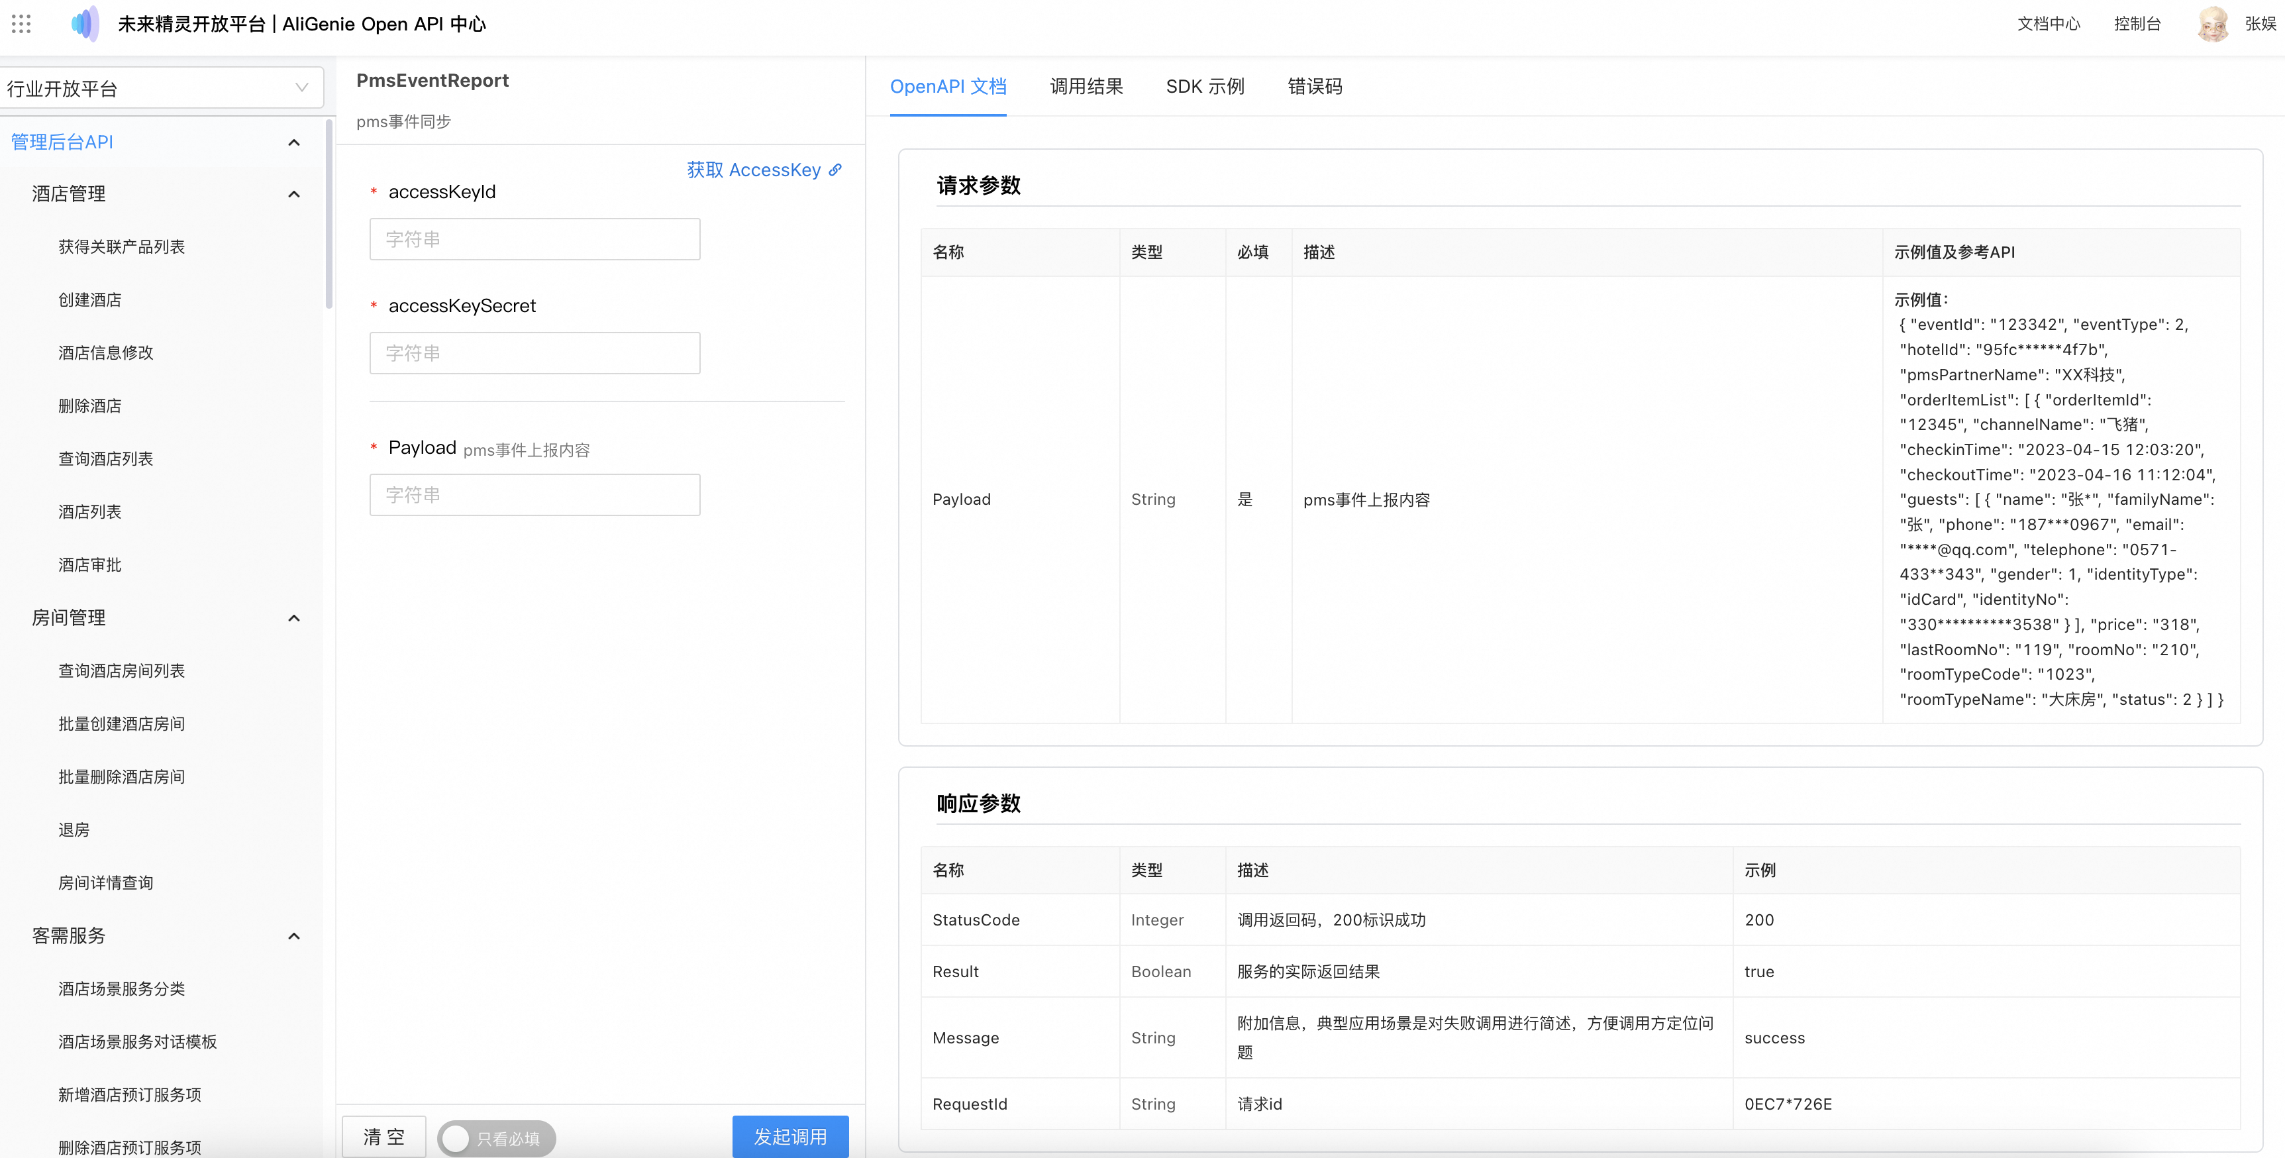The width and height of the screenshot is (2285, 1158).
Task: Collapse the 管理后台API section
Action: pyautogui.click(x=293, y=142)
